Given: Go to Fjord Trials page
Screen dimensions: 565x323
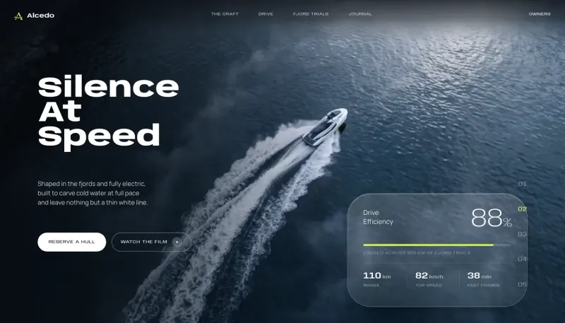Looking at the screenshot, I should pyautogui.click(x=311, y=14).
